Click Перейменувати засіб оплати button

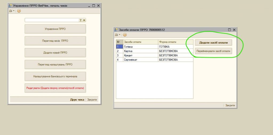coord(213,51)
